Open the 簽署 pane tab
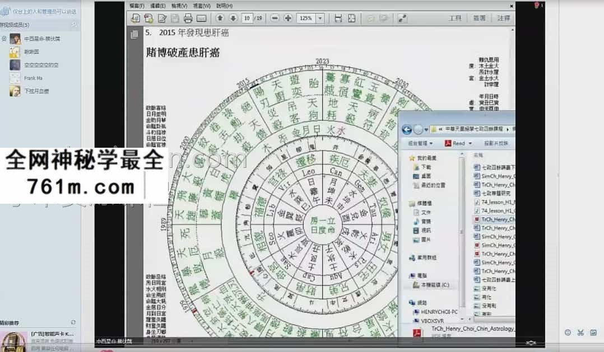This screenshot has width=604, height=352. (479, 18)
